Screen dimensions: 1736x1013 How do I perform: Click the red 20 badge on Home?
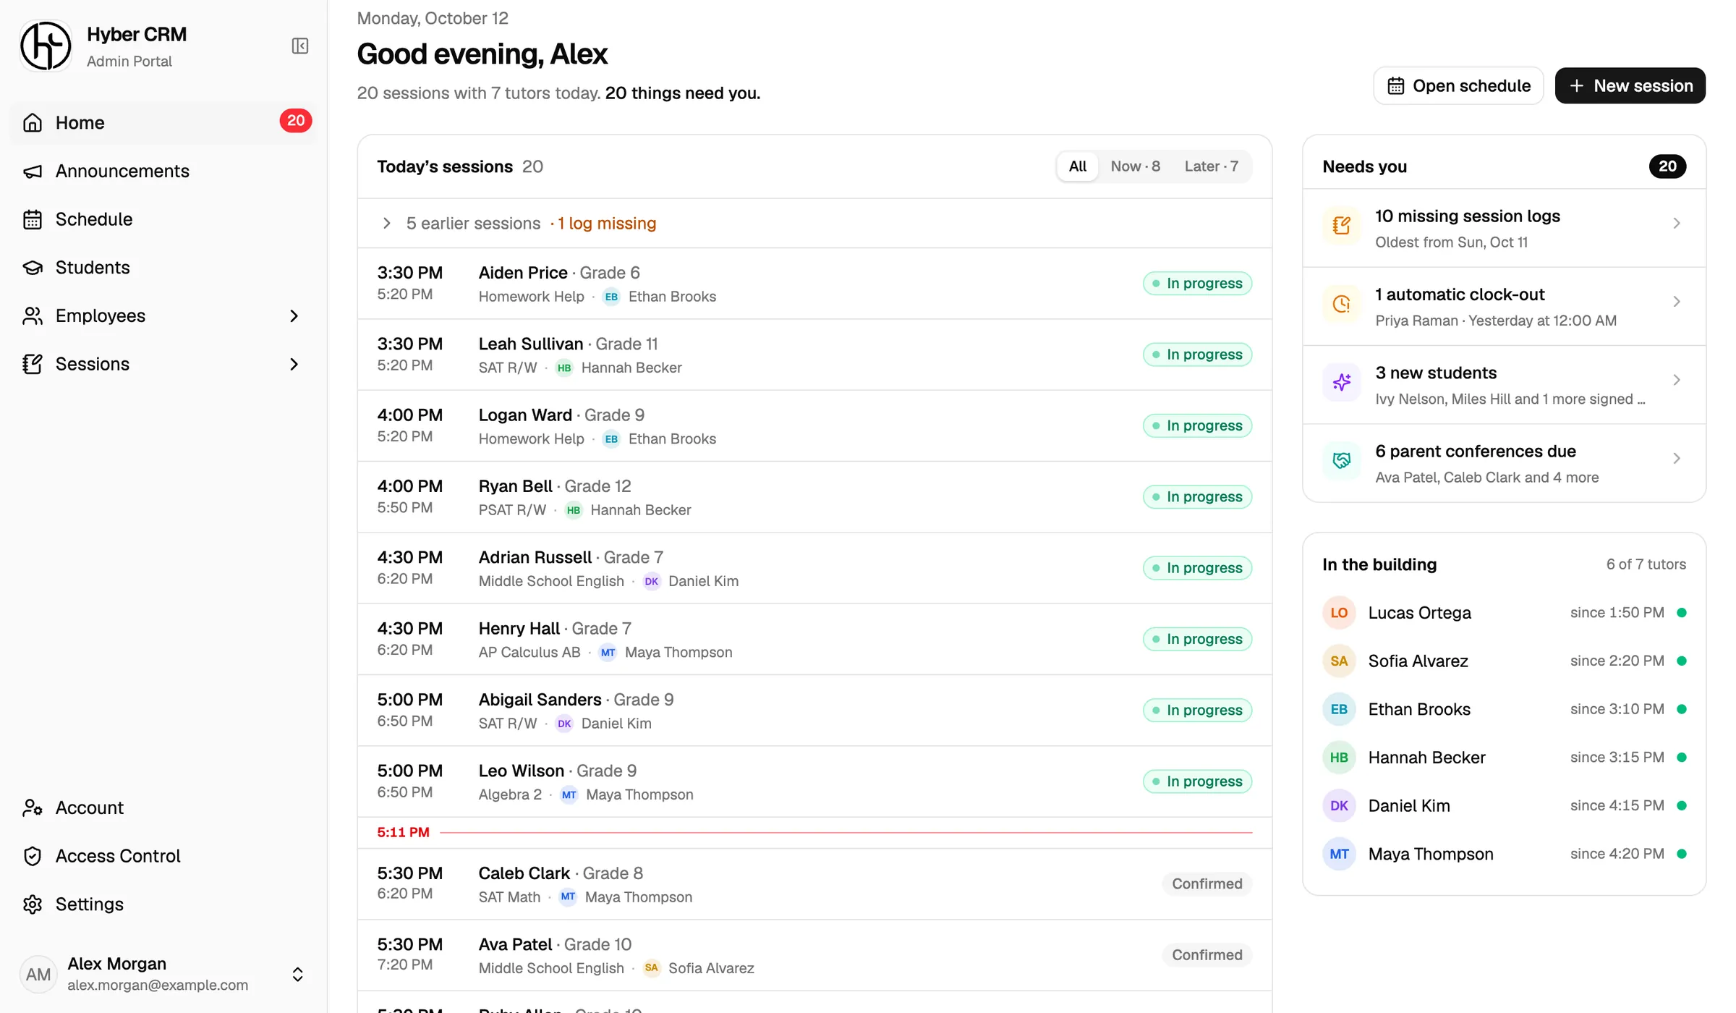296,121
